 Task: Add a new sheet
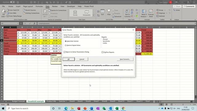pyautogui.click(x=154, y=101)
